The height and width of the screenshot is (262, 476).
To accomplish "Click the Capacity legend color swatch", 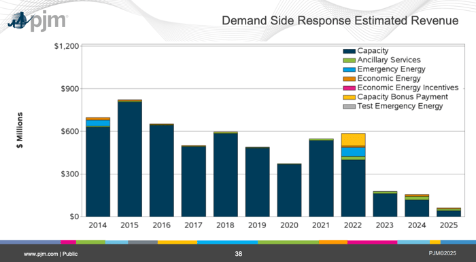I will pyautogui.click(x=349, y=52).
